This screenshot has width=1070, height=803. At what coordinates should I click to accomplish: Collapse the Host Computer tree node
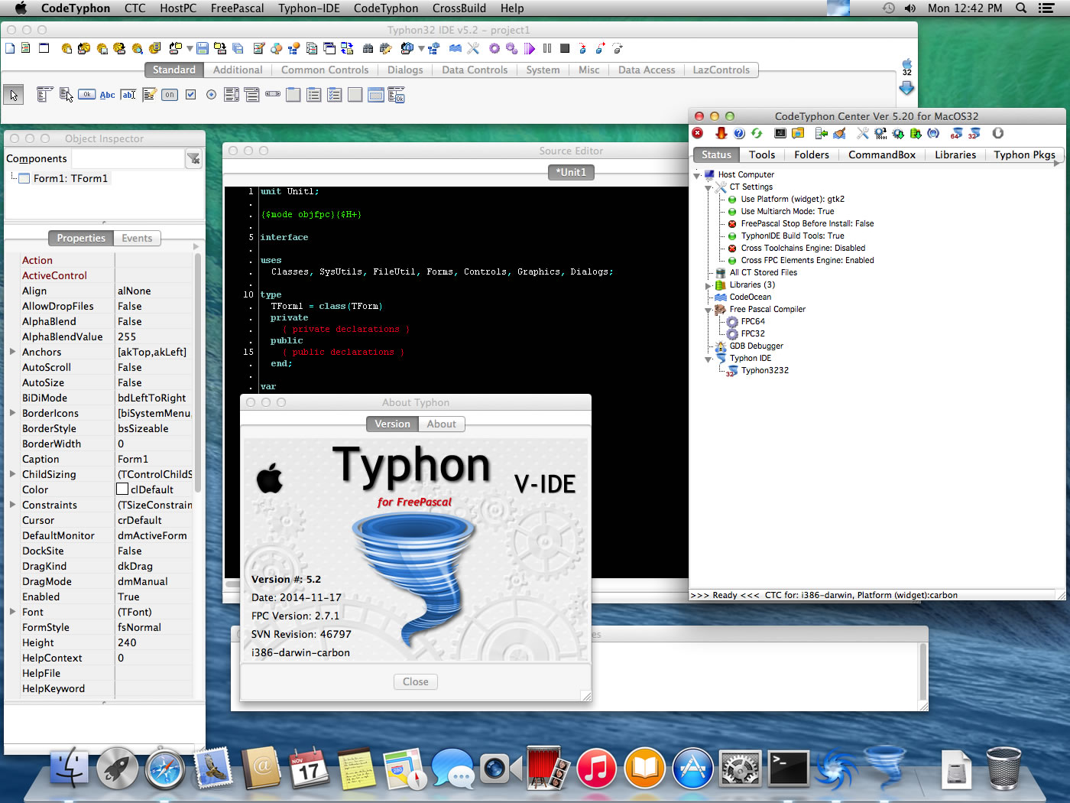click(697, 175)
